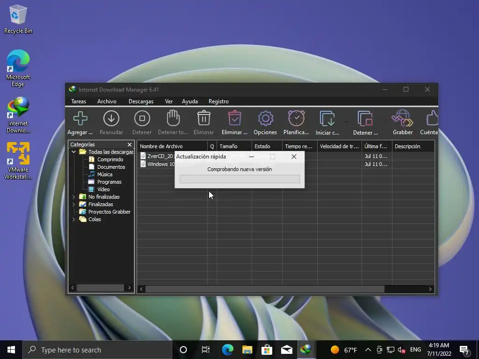Click the Q column header
Screen dimensions: 479x359
click(x=212, y=146)
